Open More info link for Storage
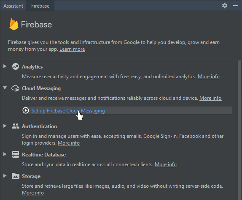Viewport: 242px width, 200px height. [33, 193]
